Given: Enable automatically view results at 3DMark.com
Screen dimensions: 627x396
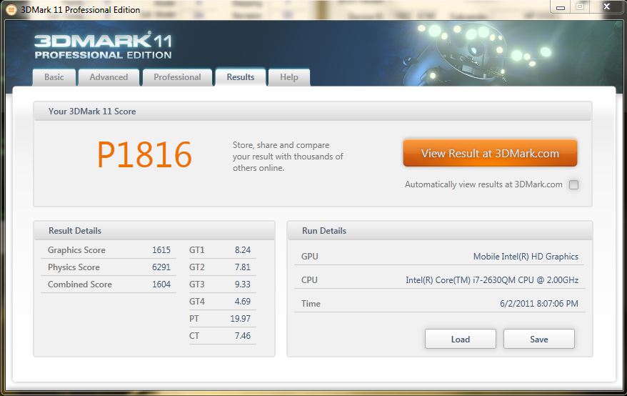Looking at the screenshot, I should point(574,184).
